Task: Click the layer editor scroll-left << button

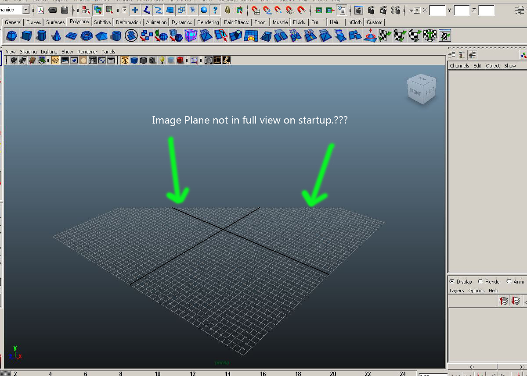Action: coord(472,367)
